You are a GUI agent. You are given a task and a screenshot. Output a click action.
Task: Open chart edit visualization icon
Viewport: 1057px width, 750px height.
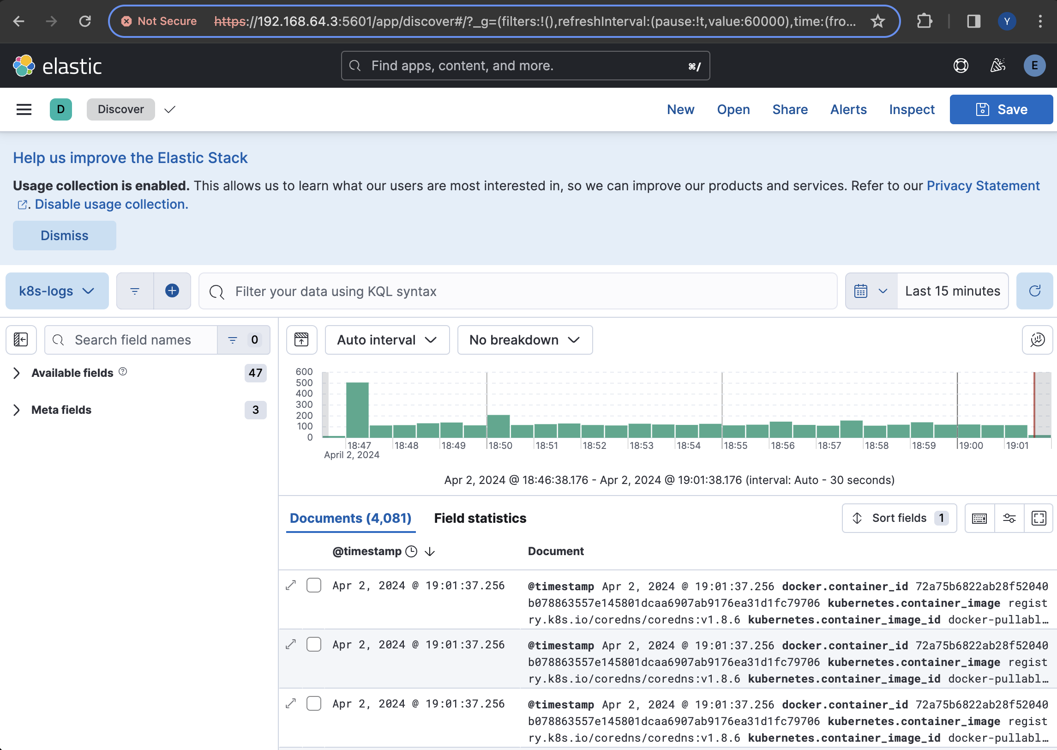click(1038, 340)
